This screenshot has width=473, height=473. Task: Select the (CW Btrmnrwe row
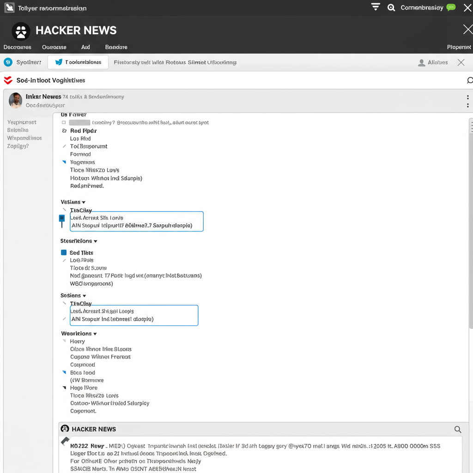pyautogui.click(x=87, y=380)
